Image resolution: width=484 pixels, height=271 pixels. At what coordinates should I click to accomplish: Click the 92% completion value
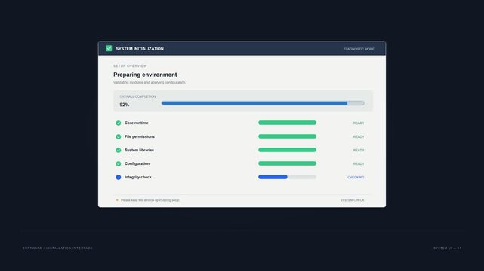pos(125,105)
